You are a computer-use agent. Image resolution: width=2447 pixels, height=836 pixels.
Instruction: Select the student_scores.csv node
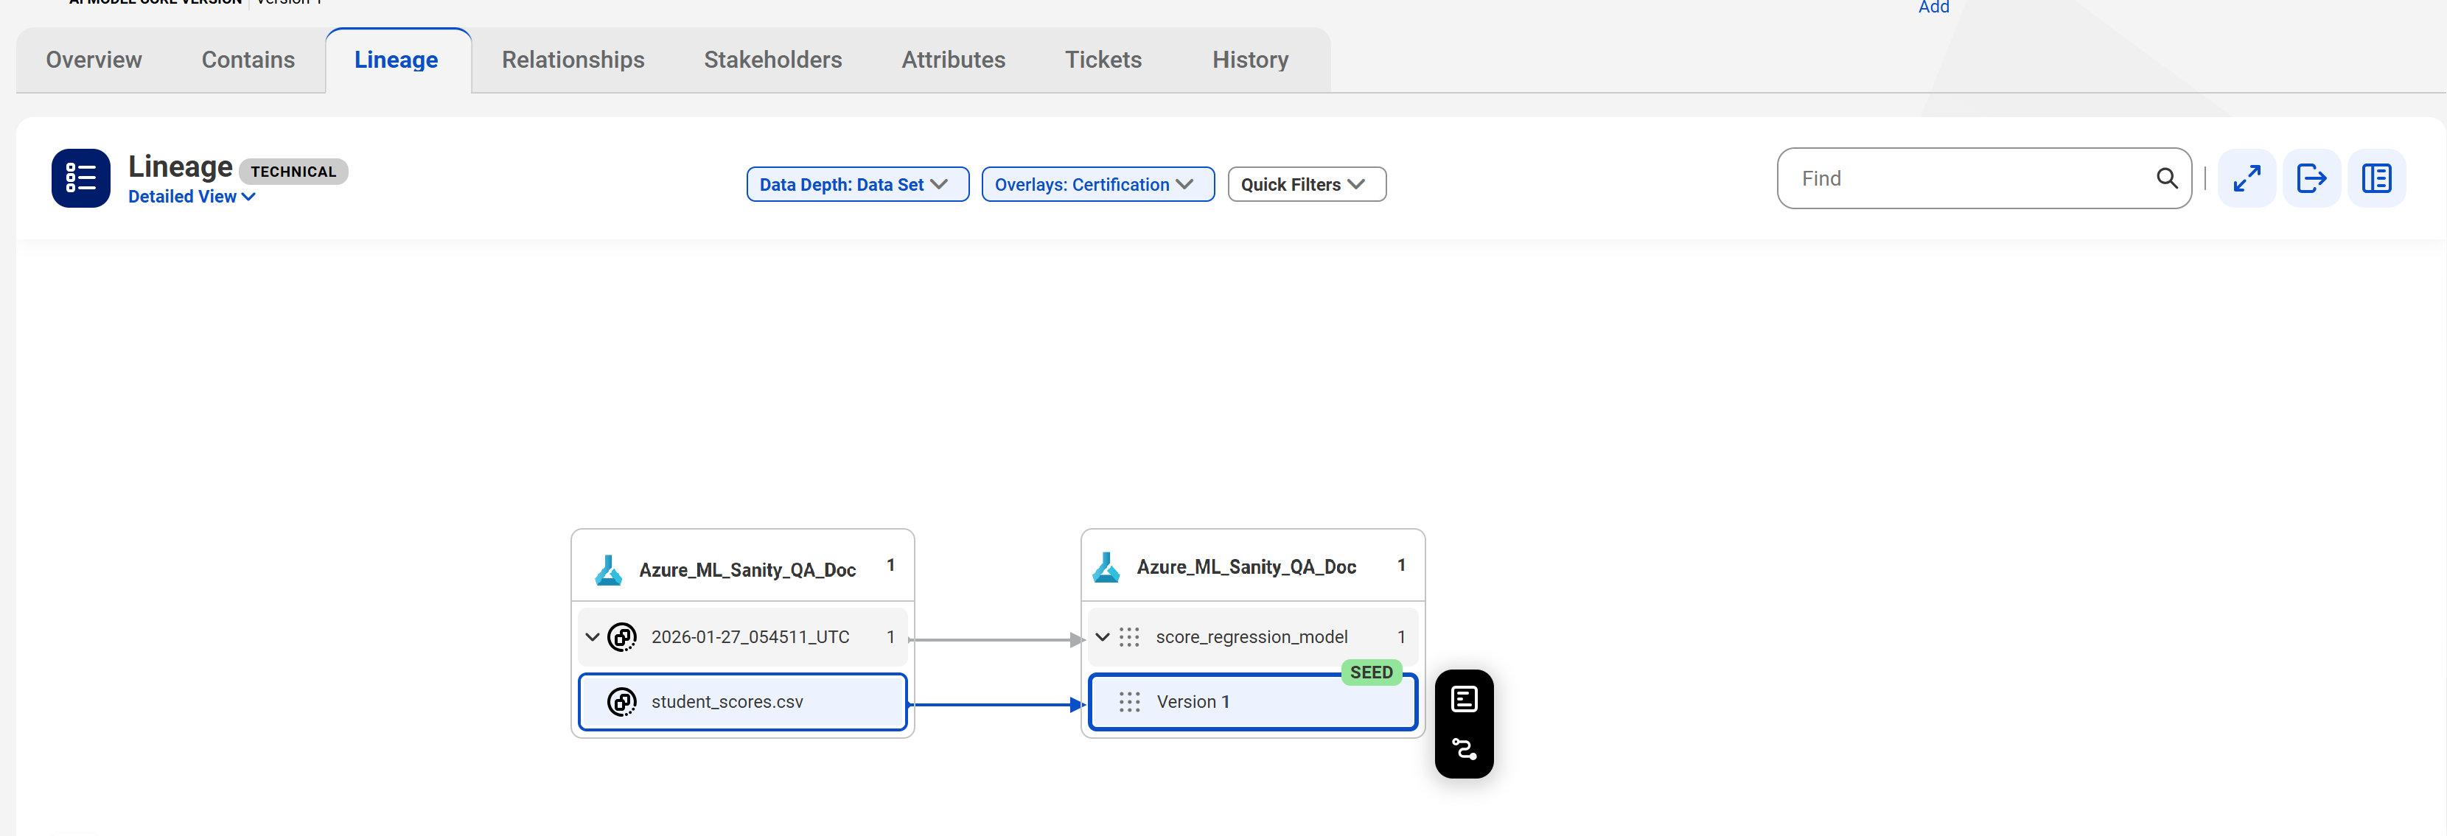(x=742, y=702)
